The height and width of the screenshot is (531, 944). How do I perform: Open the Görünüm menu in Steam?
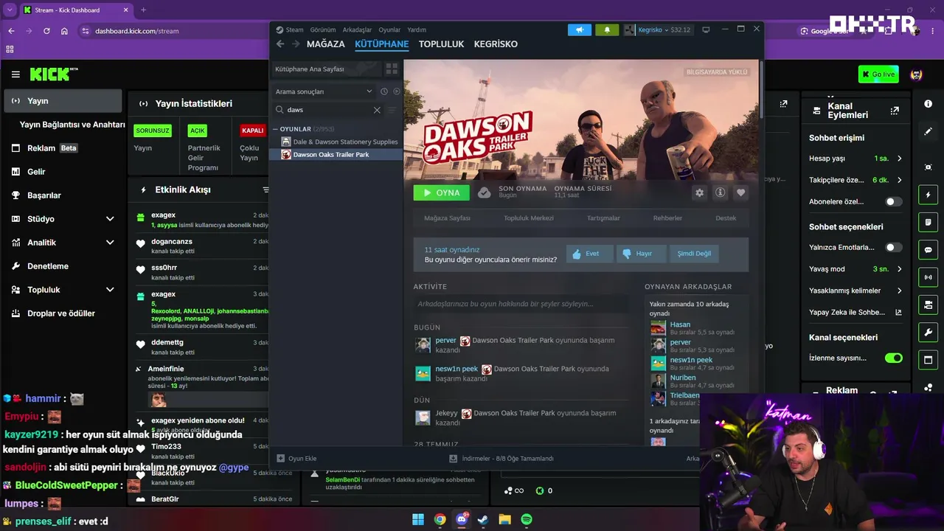pyautogui.click(x=323, y=30)
